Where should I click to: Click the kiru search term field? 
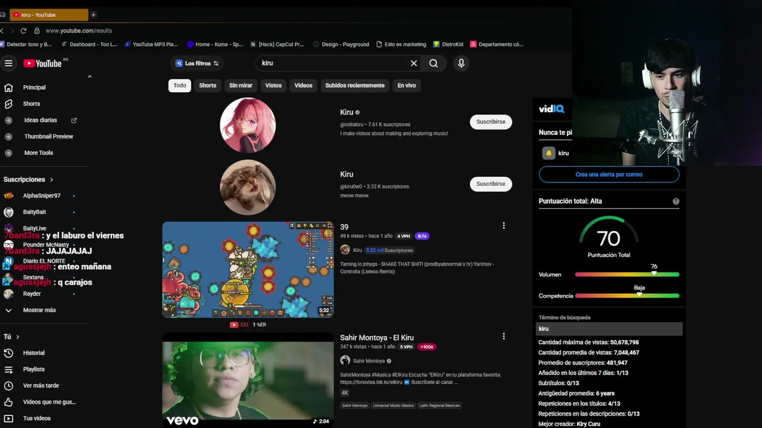(x=609, y=329)
